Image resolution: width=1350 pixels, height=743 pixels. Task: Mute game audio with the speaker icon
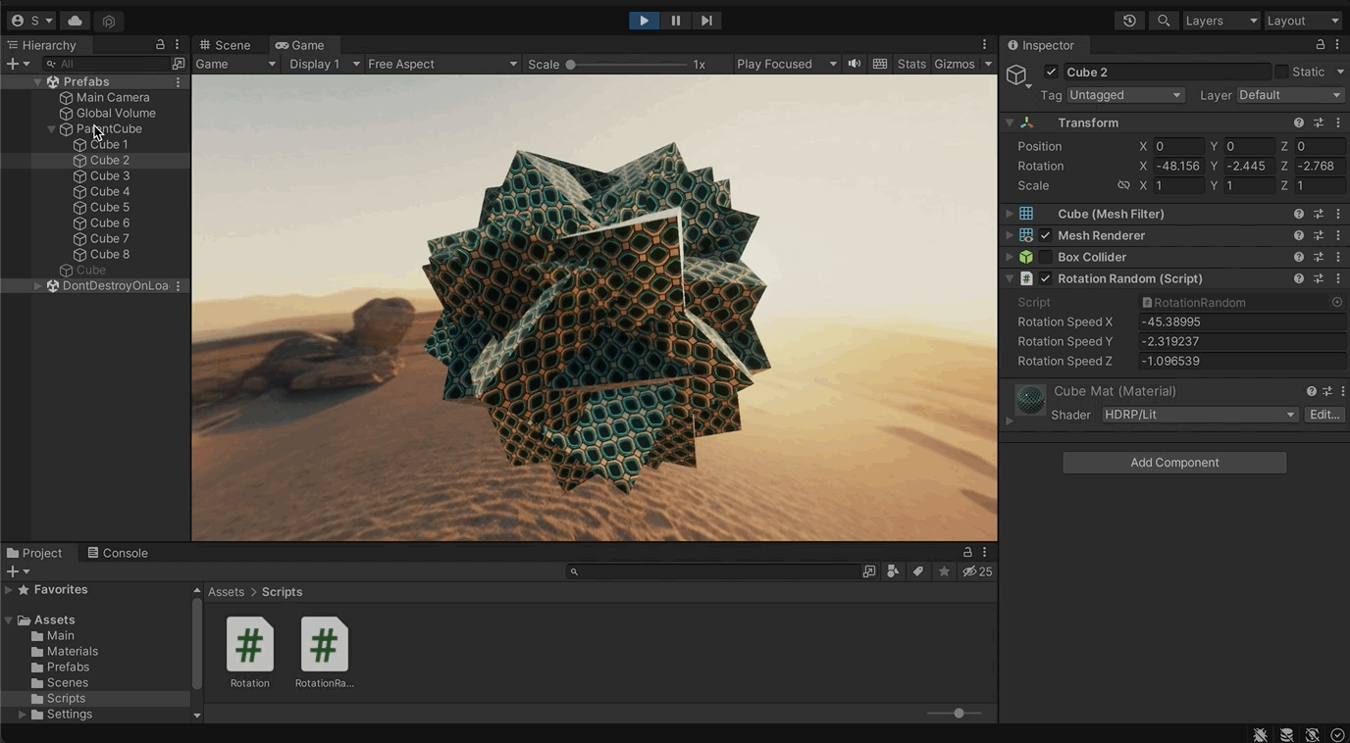tap(855, 64)
